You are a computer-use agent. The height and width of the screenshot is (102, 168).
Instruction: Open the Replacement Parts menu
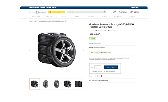pos(36,17)
